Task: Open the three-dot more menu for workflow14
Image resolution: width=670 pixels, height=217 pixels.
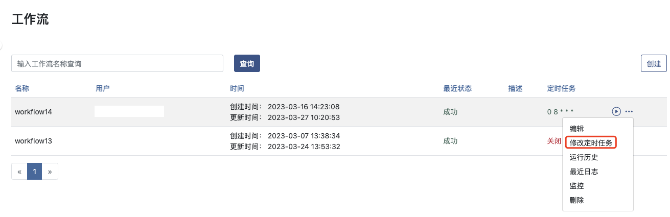Action: pos(629,111)
